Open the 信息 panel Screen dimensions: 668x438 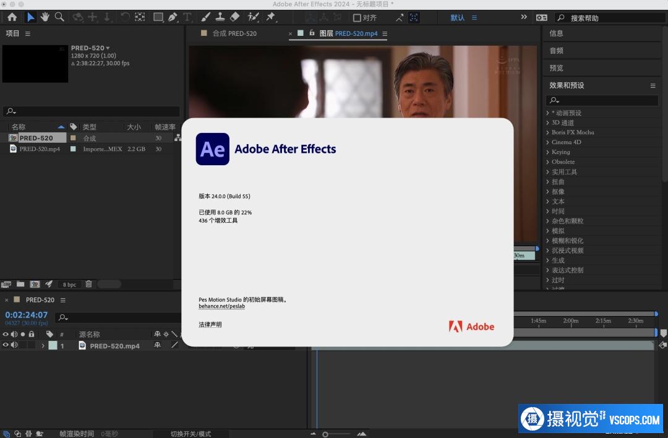click(557, 33)
